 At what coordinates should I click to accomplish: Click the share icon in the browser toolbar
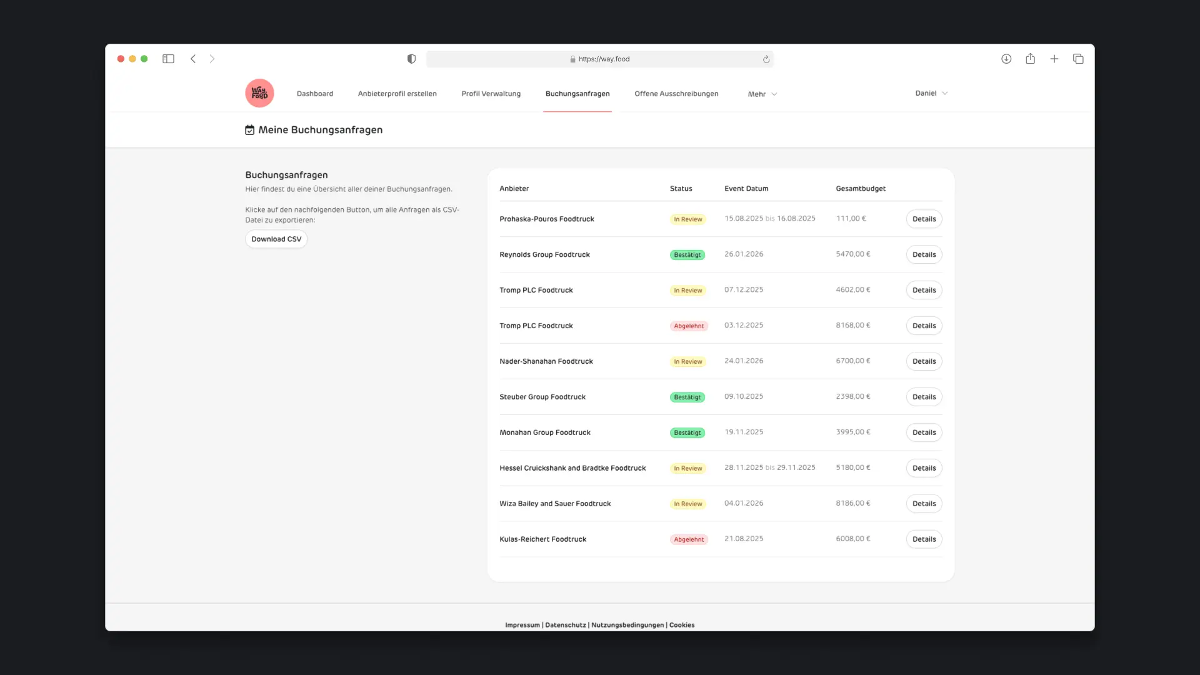[1030, 58]
